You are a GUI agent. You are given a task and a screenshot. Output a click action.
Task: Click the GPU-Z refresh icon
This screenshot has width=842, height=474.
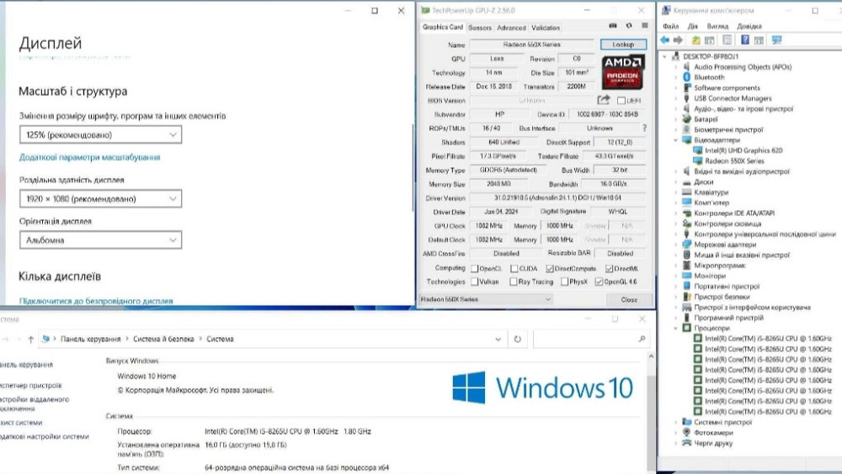[628, 27]
